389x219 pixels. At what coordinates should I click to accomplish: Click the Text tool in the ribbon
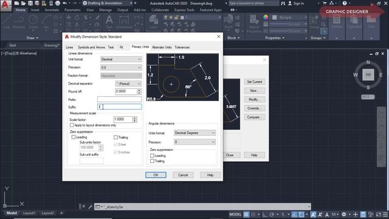click(109, 22)
